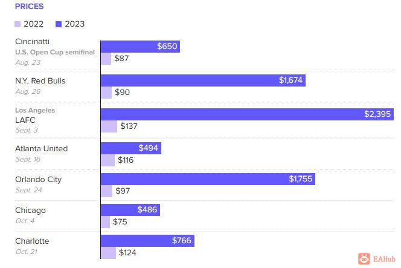Click the Atlanta United $494 bar
This screenshot has width=401, height=268.
[x=131, y=148]
